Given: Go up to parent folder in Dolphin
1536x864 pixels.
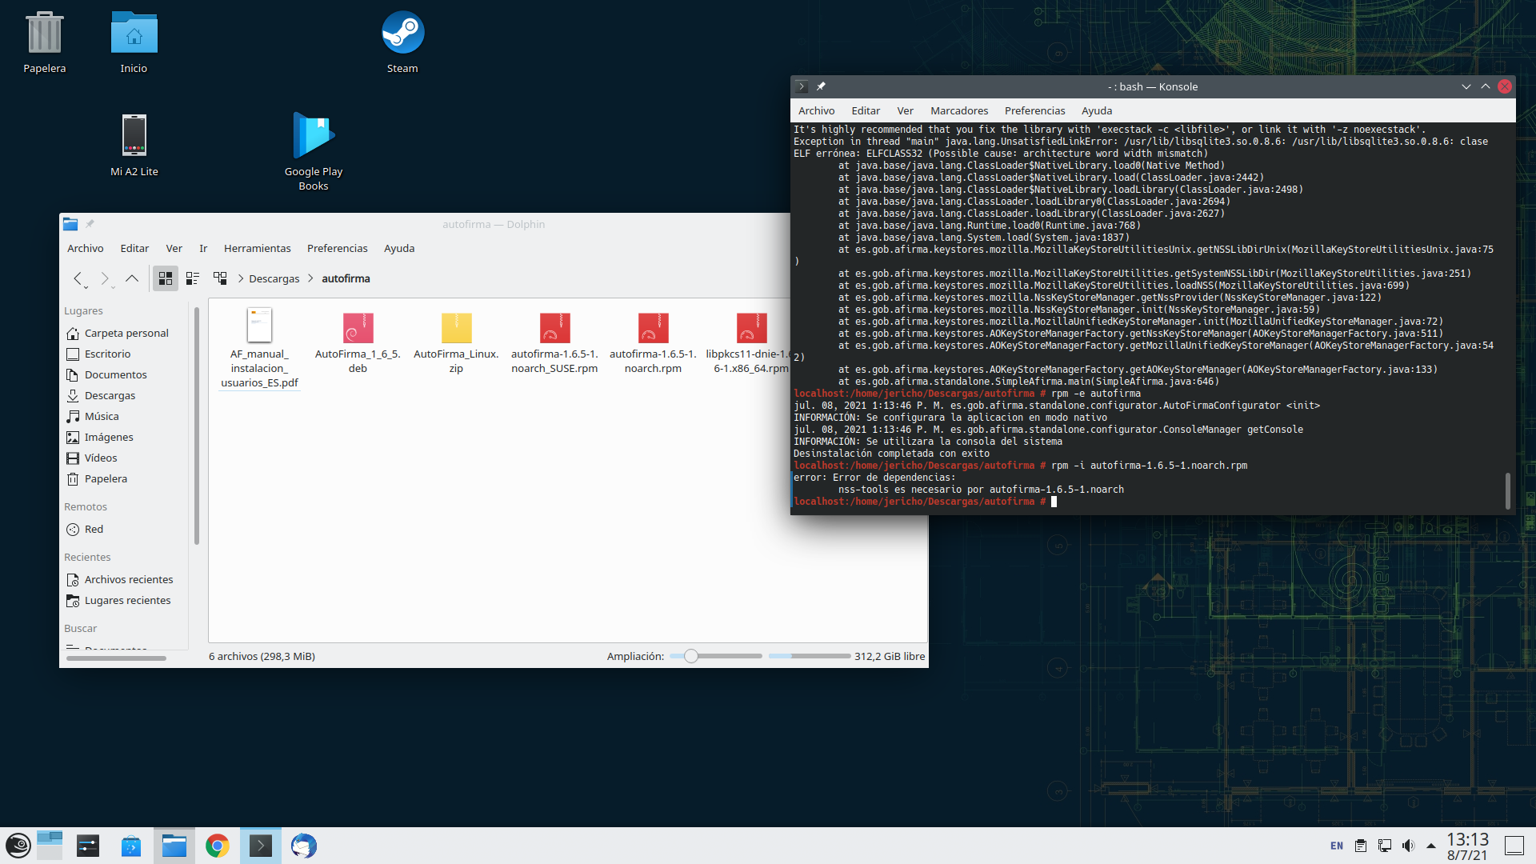Looking at the screenshot, I should coord(132,278).
